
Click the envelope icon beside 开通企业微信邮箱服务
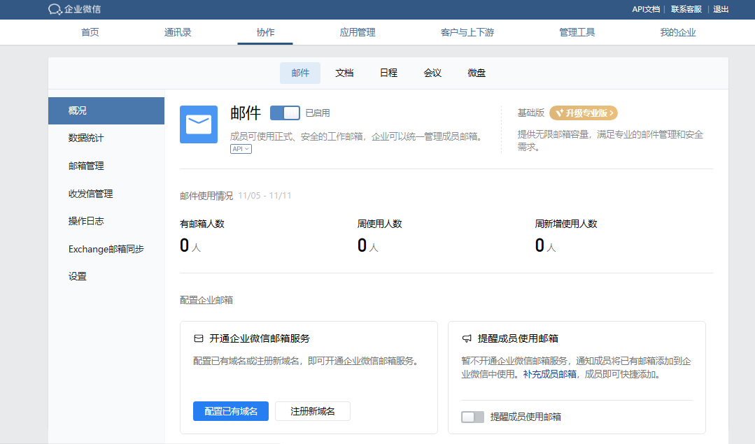[199, 338]
